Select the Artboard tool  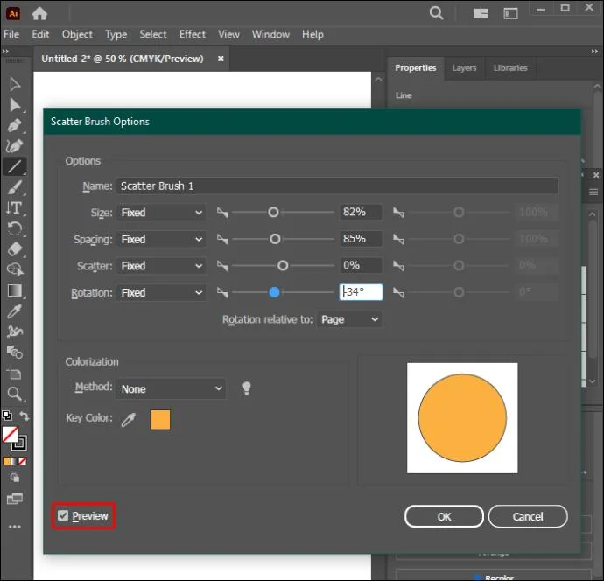click(15, 373)
